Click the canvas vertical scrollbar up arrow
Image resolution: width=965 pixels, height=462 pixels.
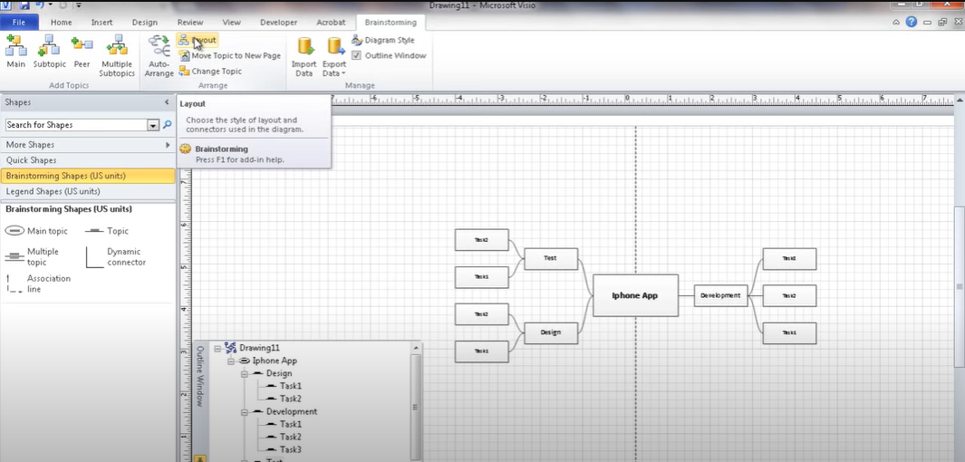pyautogui.click(x=960, y=99)
